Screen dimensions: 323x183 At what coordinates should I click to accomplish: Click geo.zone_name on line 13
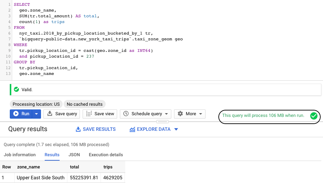click(x=37, y=74)
